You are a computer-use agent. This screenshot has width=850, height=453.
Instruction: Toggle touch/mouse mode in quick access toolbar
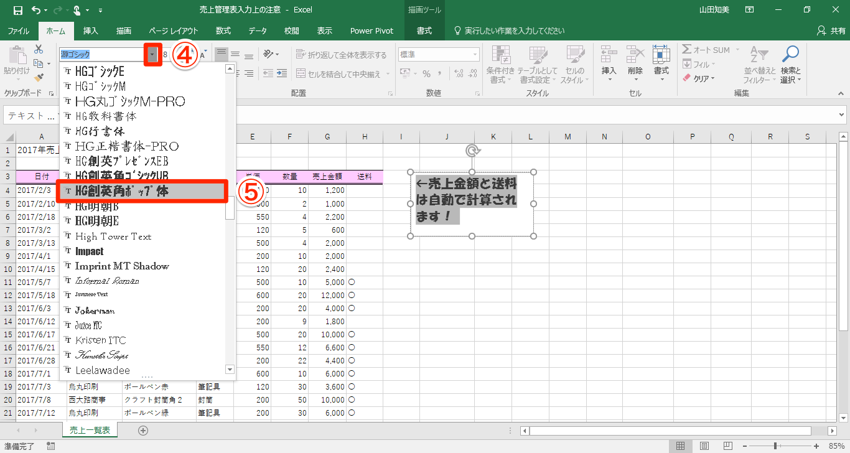(x=78, y=10)
